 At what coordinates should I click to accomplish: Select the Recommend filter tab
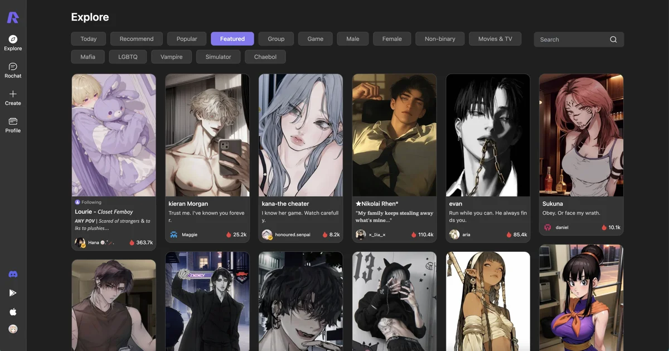click(x=137, y=39)
